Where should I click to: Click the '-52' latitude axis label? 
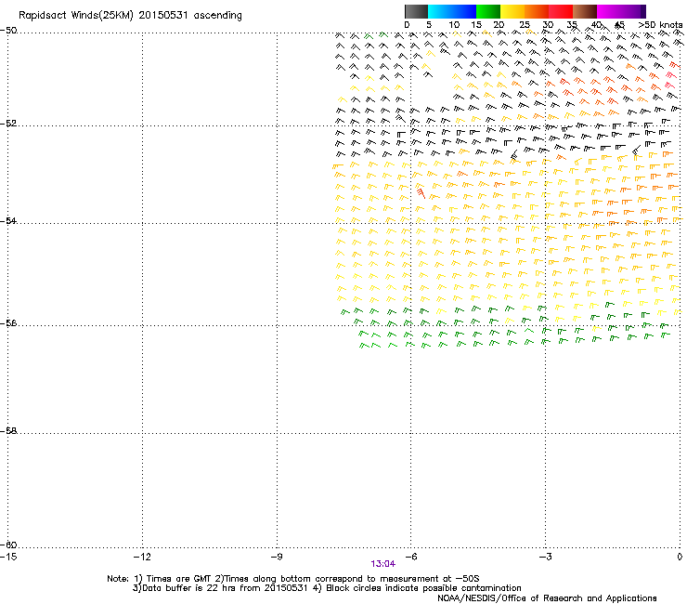[8, 124]
